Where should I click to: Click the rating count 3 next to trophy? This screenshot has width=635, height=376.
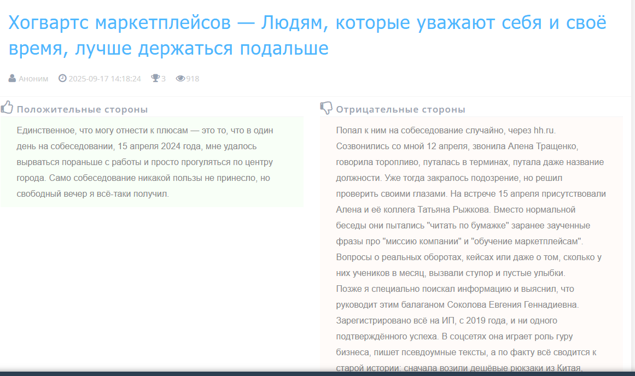164,79
